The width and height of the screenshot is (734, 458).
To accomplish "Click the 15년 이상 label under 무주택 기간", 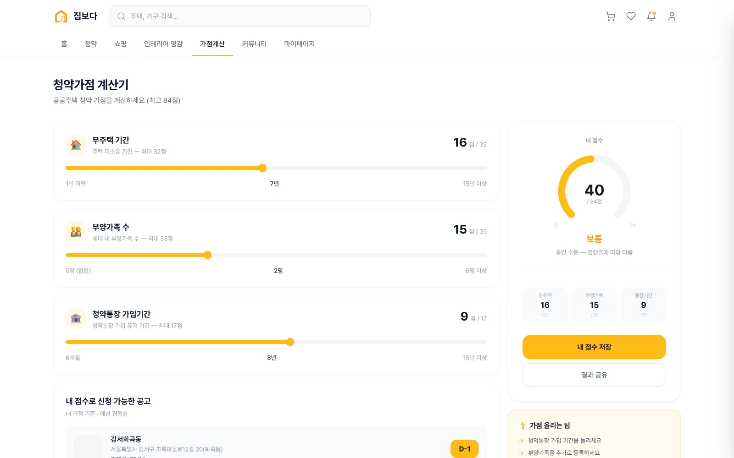I will (475, 184).
